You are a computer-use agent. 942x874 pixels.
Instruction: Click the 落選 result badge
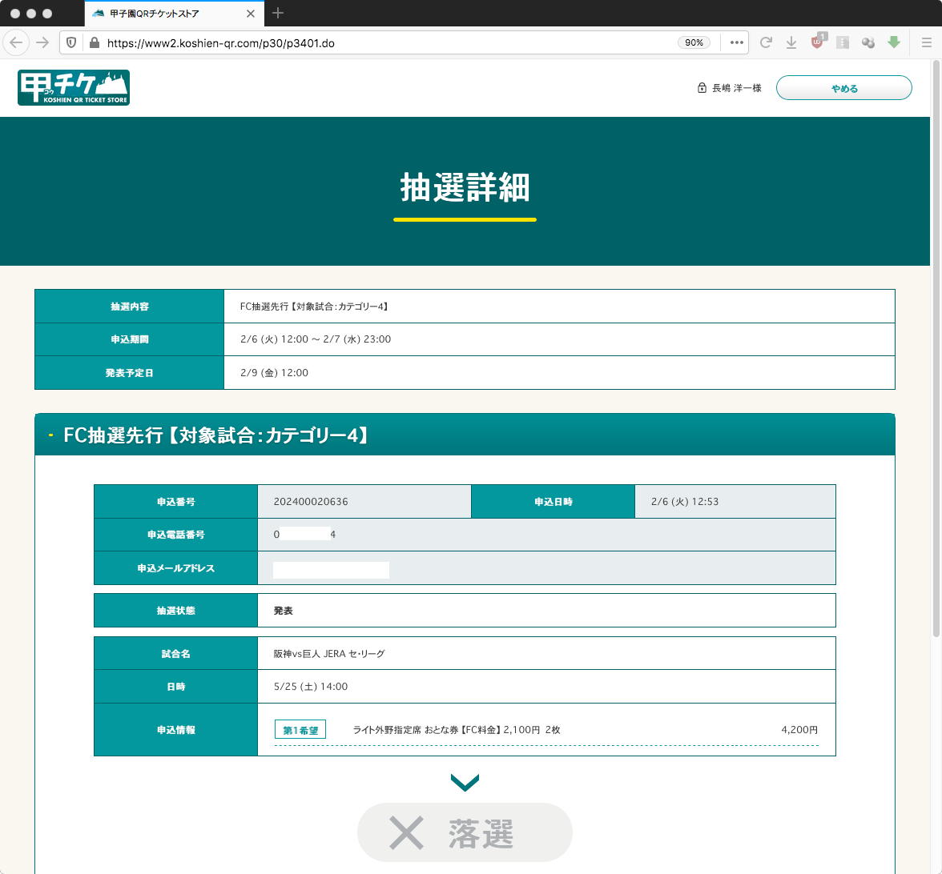pos(465,832)
